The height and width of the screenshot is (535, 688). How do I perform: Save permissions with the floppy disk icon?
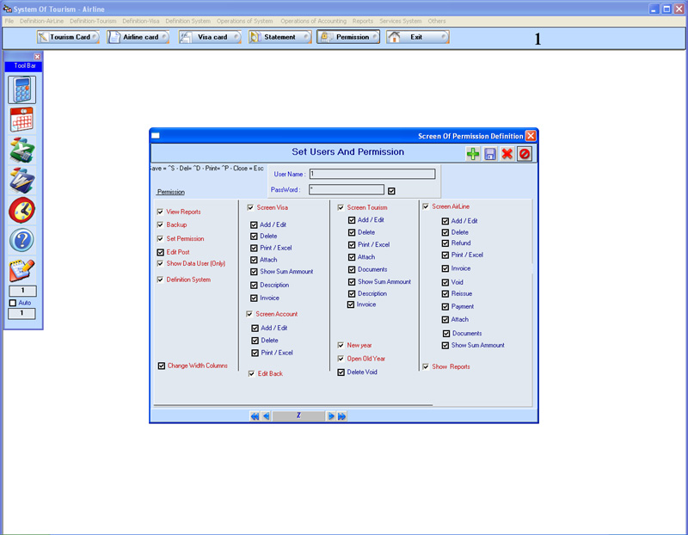[490, 153]
